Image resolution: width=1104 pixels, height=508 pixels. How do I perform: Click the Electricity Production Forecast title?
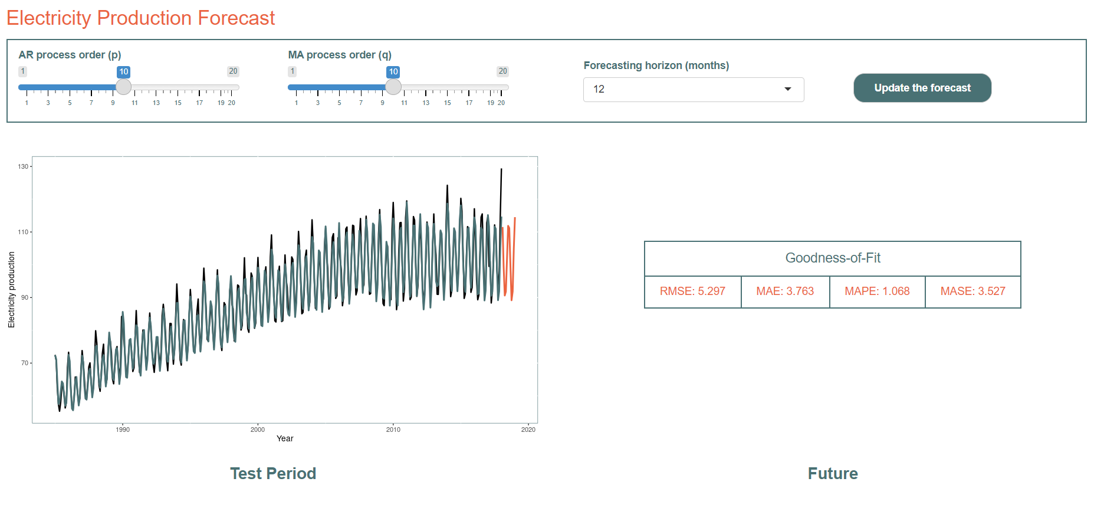click(x=140, y=18)
